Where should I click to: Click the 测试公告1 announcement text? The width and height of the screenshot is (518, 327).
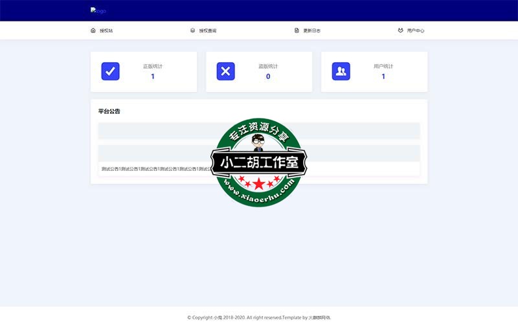click(x=155, y=169)
